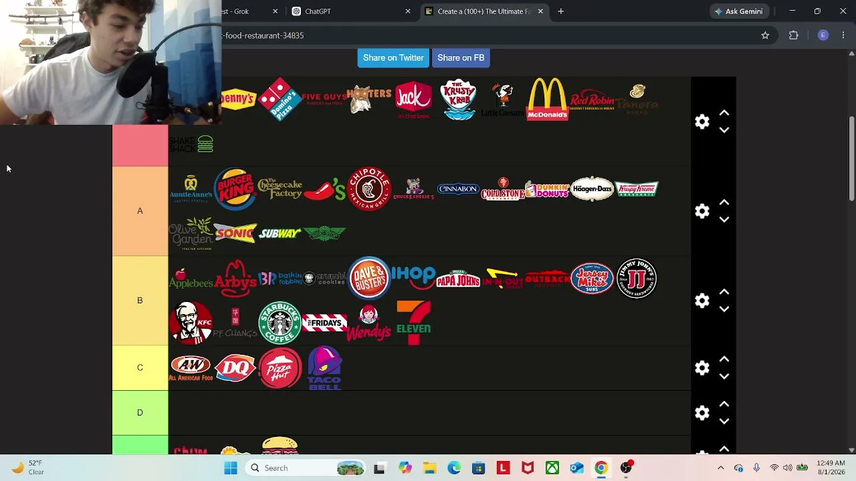Open Microsoft Edge from the taskbar
856x481 pixels.
(454, 468)
